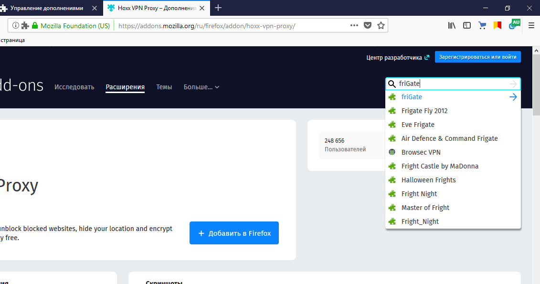The width and height of the screenshot is (540, 284).
Task: Select the Hoxx VPN Proxy tab
Action: (156, 8)
